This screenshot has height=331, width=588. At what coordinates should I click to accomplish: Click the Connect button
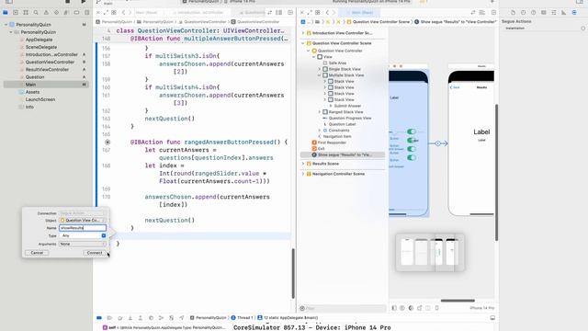pos(95,253)
